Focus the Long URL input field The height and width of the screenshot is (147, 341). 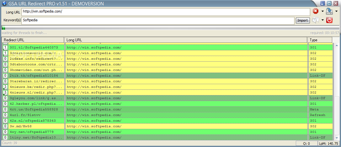[x=166, y=12]
